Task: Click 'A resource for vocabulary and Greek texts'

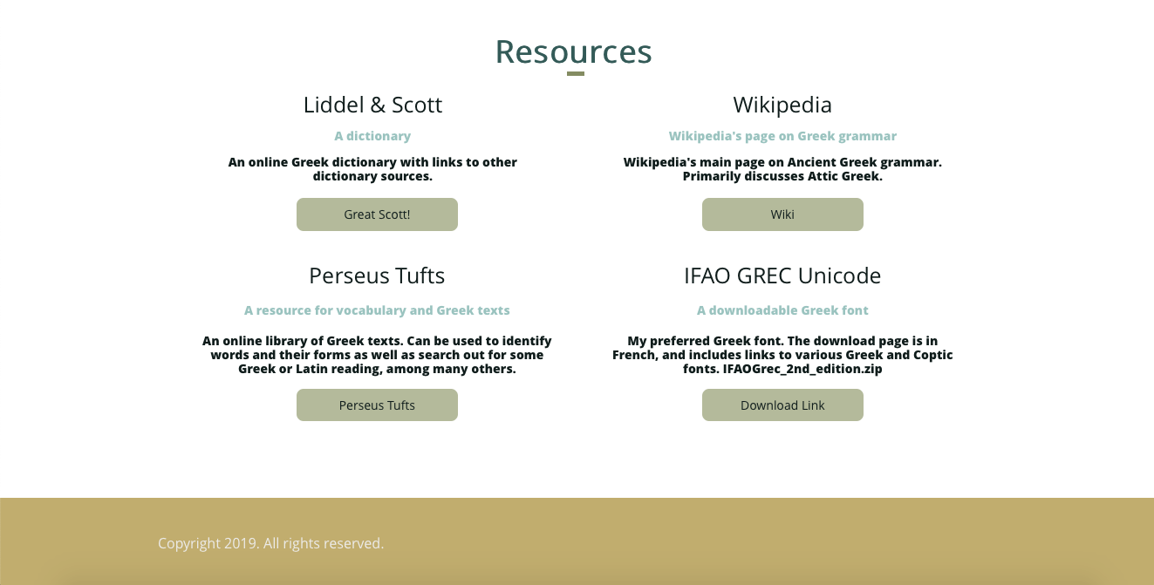Action: coord(377,310)
